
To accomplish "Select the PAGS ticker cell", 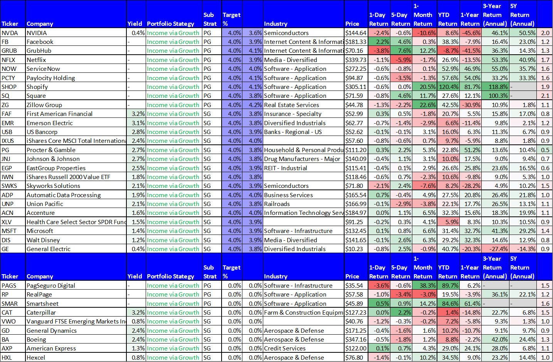I will [x=13, y=285].
